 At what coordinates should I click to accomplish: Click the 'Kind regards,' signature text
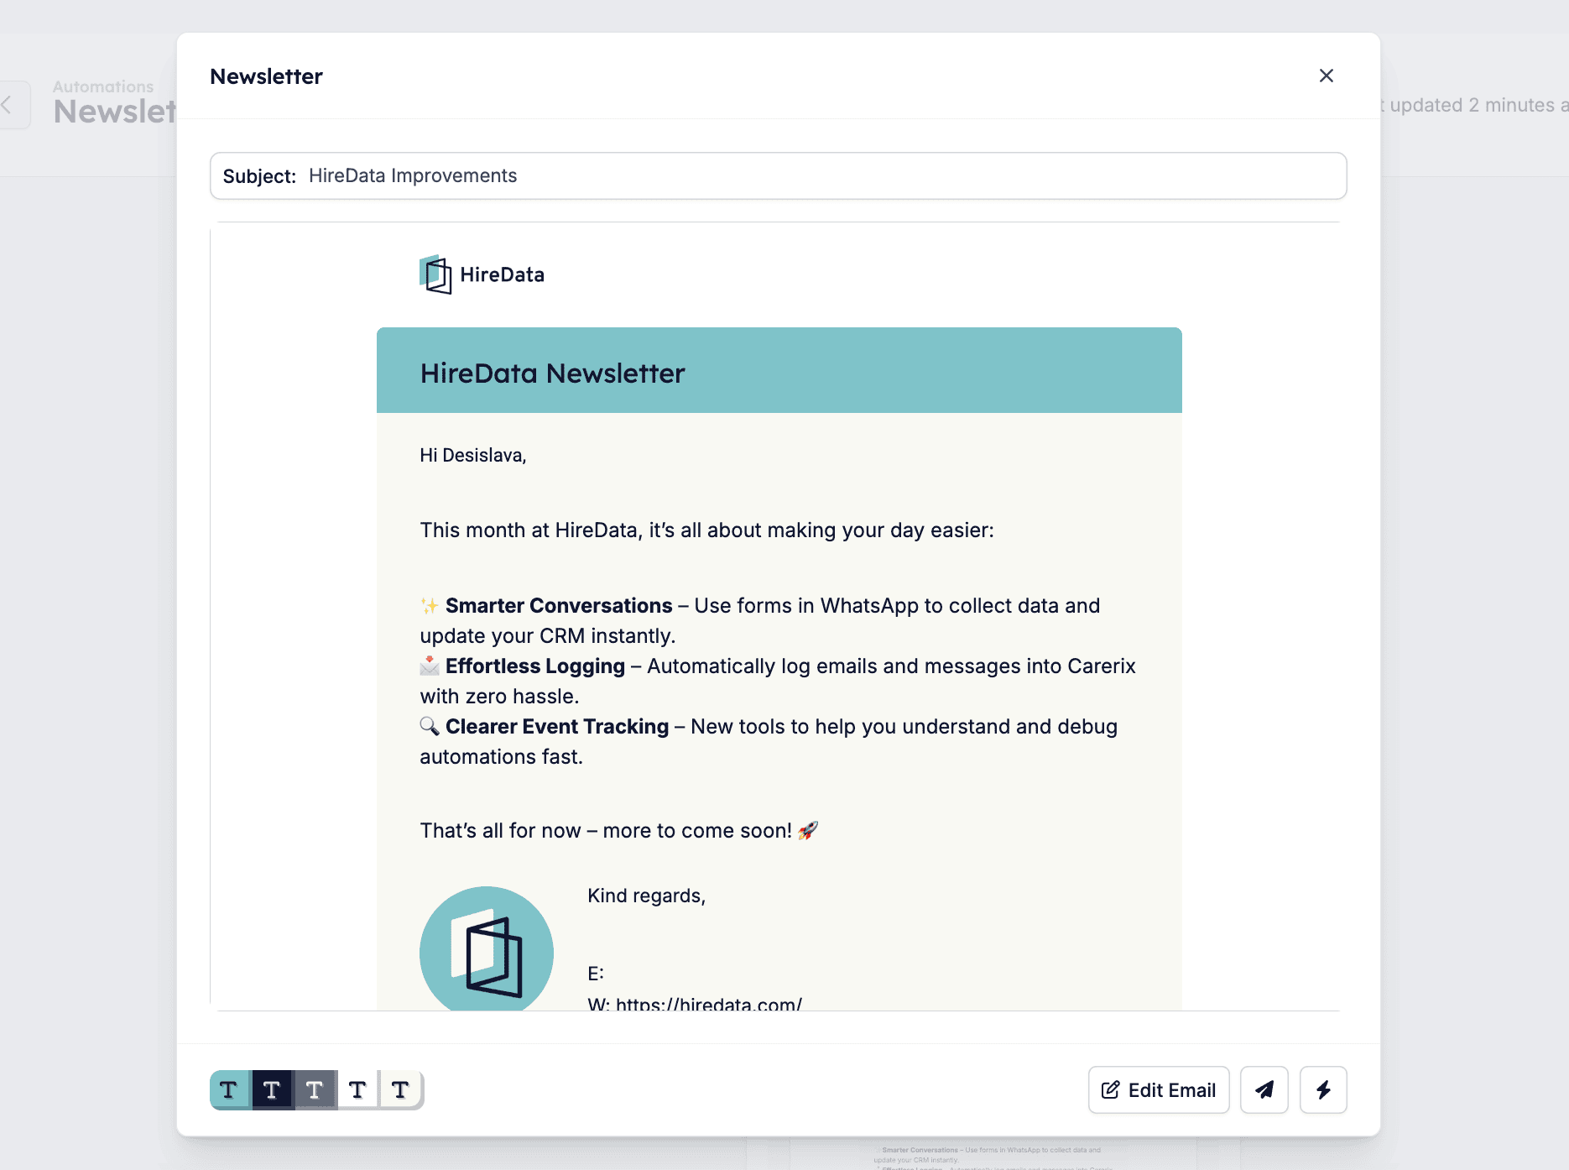646,896
